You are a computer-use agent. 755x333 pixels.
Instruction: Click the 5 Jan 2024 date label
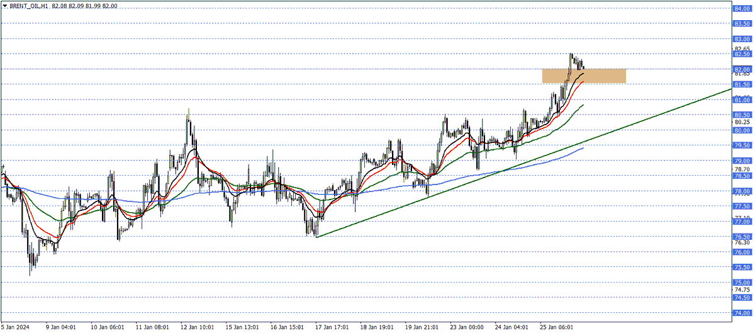pyautogui.click(x=15, y=327)
